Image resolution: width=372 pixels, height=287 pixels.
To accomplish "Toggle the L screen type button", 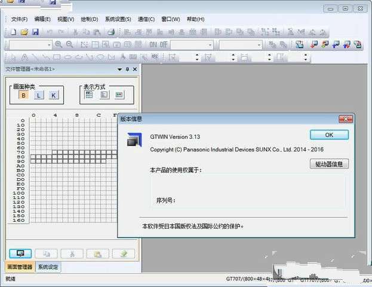I will point(39,96).
